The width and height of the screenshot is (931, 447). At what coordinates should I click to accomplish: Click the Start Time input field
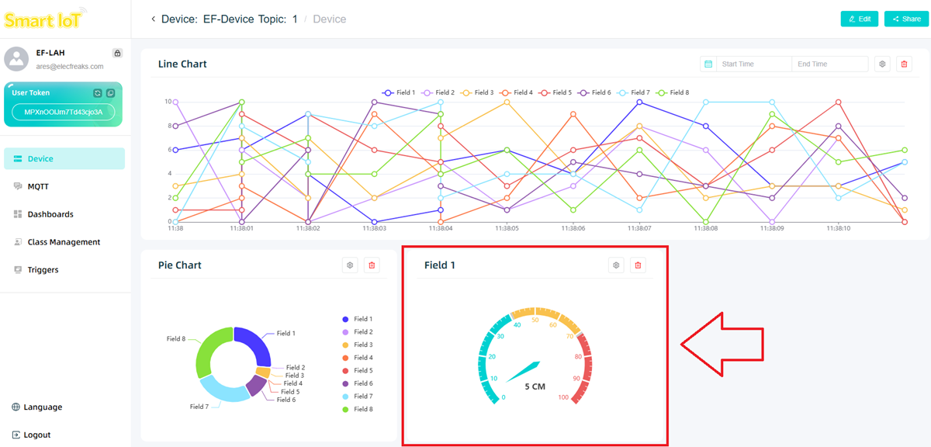point(753,64)
